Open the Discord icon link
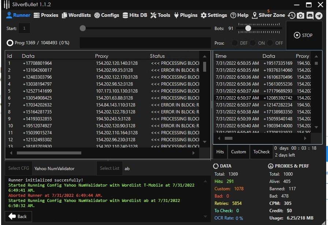 pos(310,15)
